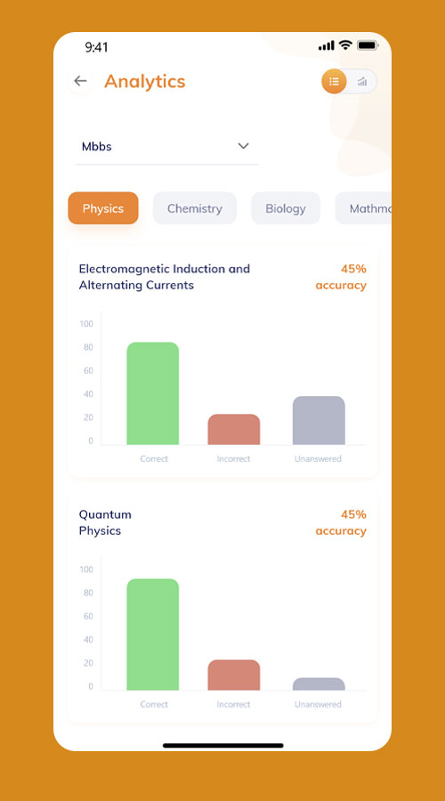Tap 45% accuracy label on Quantum Physics card

click(341, 522)
